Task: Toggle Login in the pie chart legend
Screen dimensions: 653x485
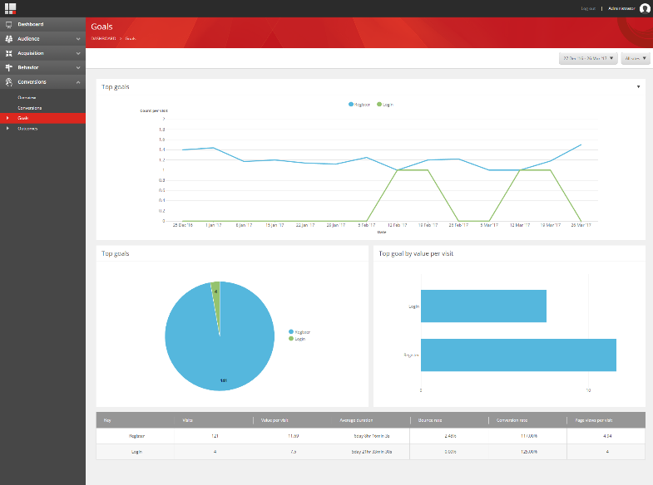Action: (297, 339)
